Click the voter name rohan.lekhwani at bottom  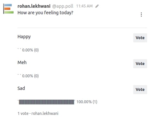pyautogui.click(x=45, y=114)
